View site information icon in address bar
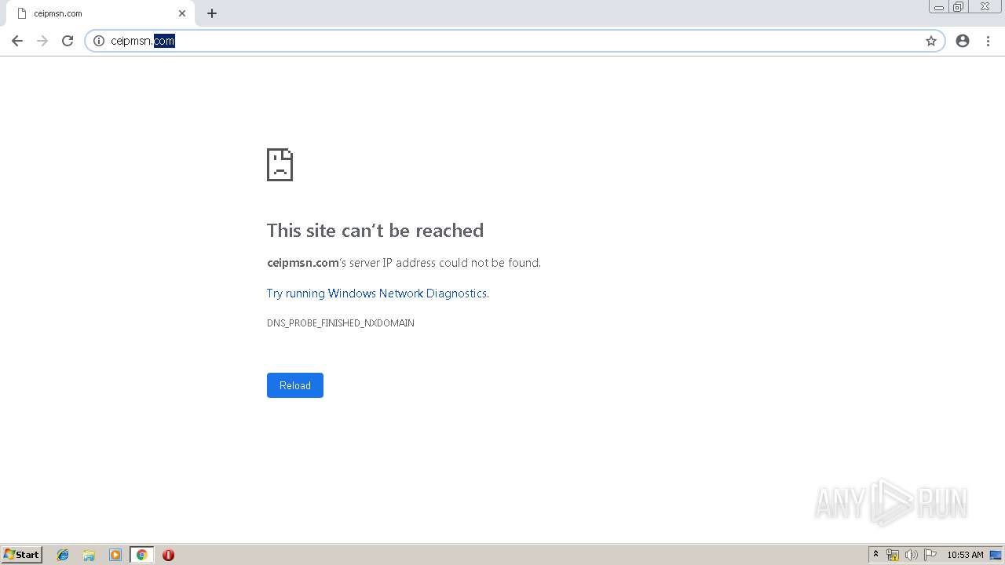The image size is (1005, 565). [x=99, y=41]
